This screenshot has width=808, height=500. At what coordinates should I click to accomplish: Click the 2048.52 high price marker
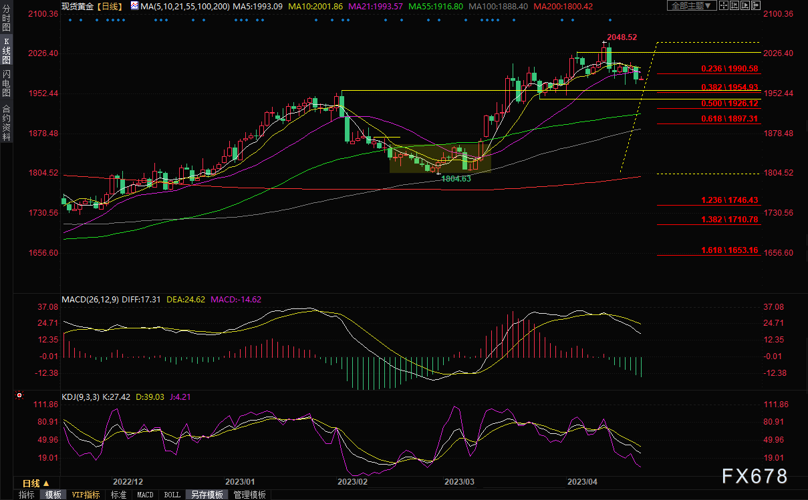[622, 37]
